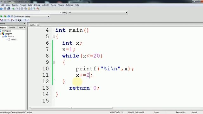The width and height of the screenshot is (203, 114).
Task: Click the Abort build square icon
Action: point(12,16)
